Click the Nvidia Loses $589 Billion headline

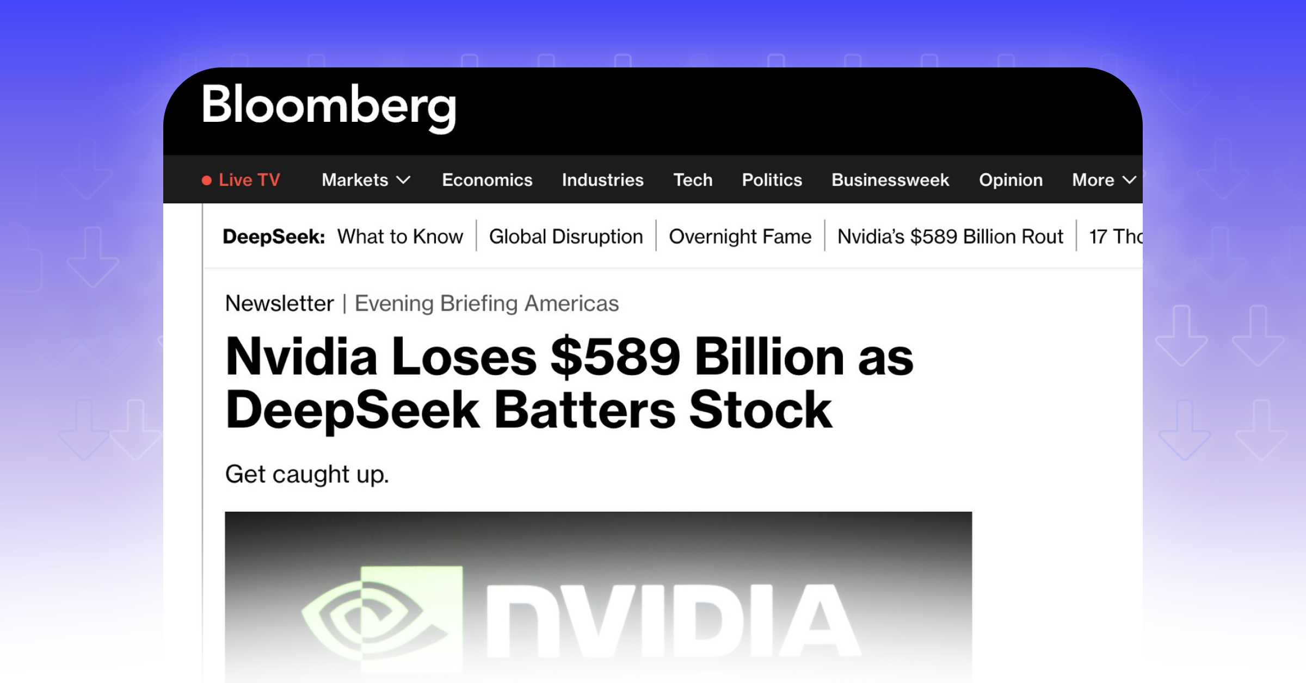[569, 383]
